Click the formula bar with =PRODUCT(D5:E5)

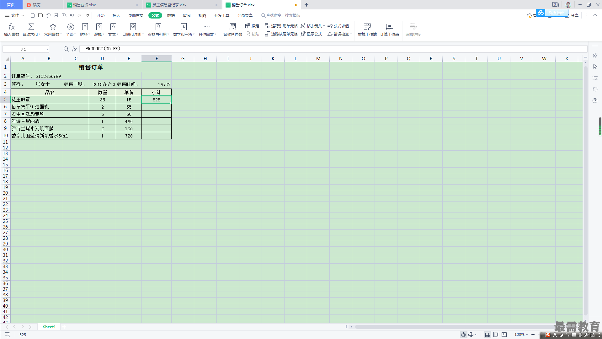coord(333,49)
